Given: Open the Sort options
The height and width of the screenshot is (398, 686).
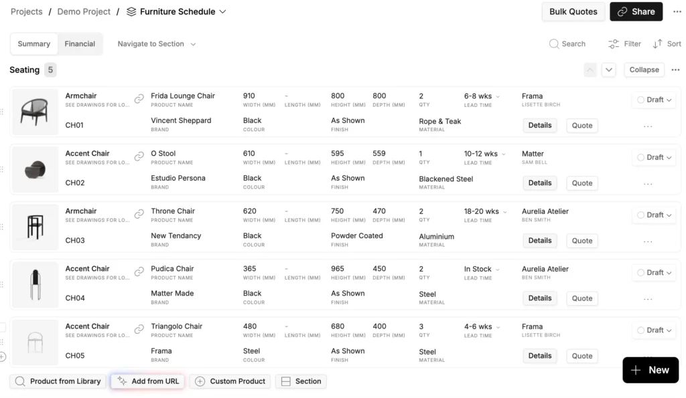Looking at the screenshot, I should click(x=667, y=43).
